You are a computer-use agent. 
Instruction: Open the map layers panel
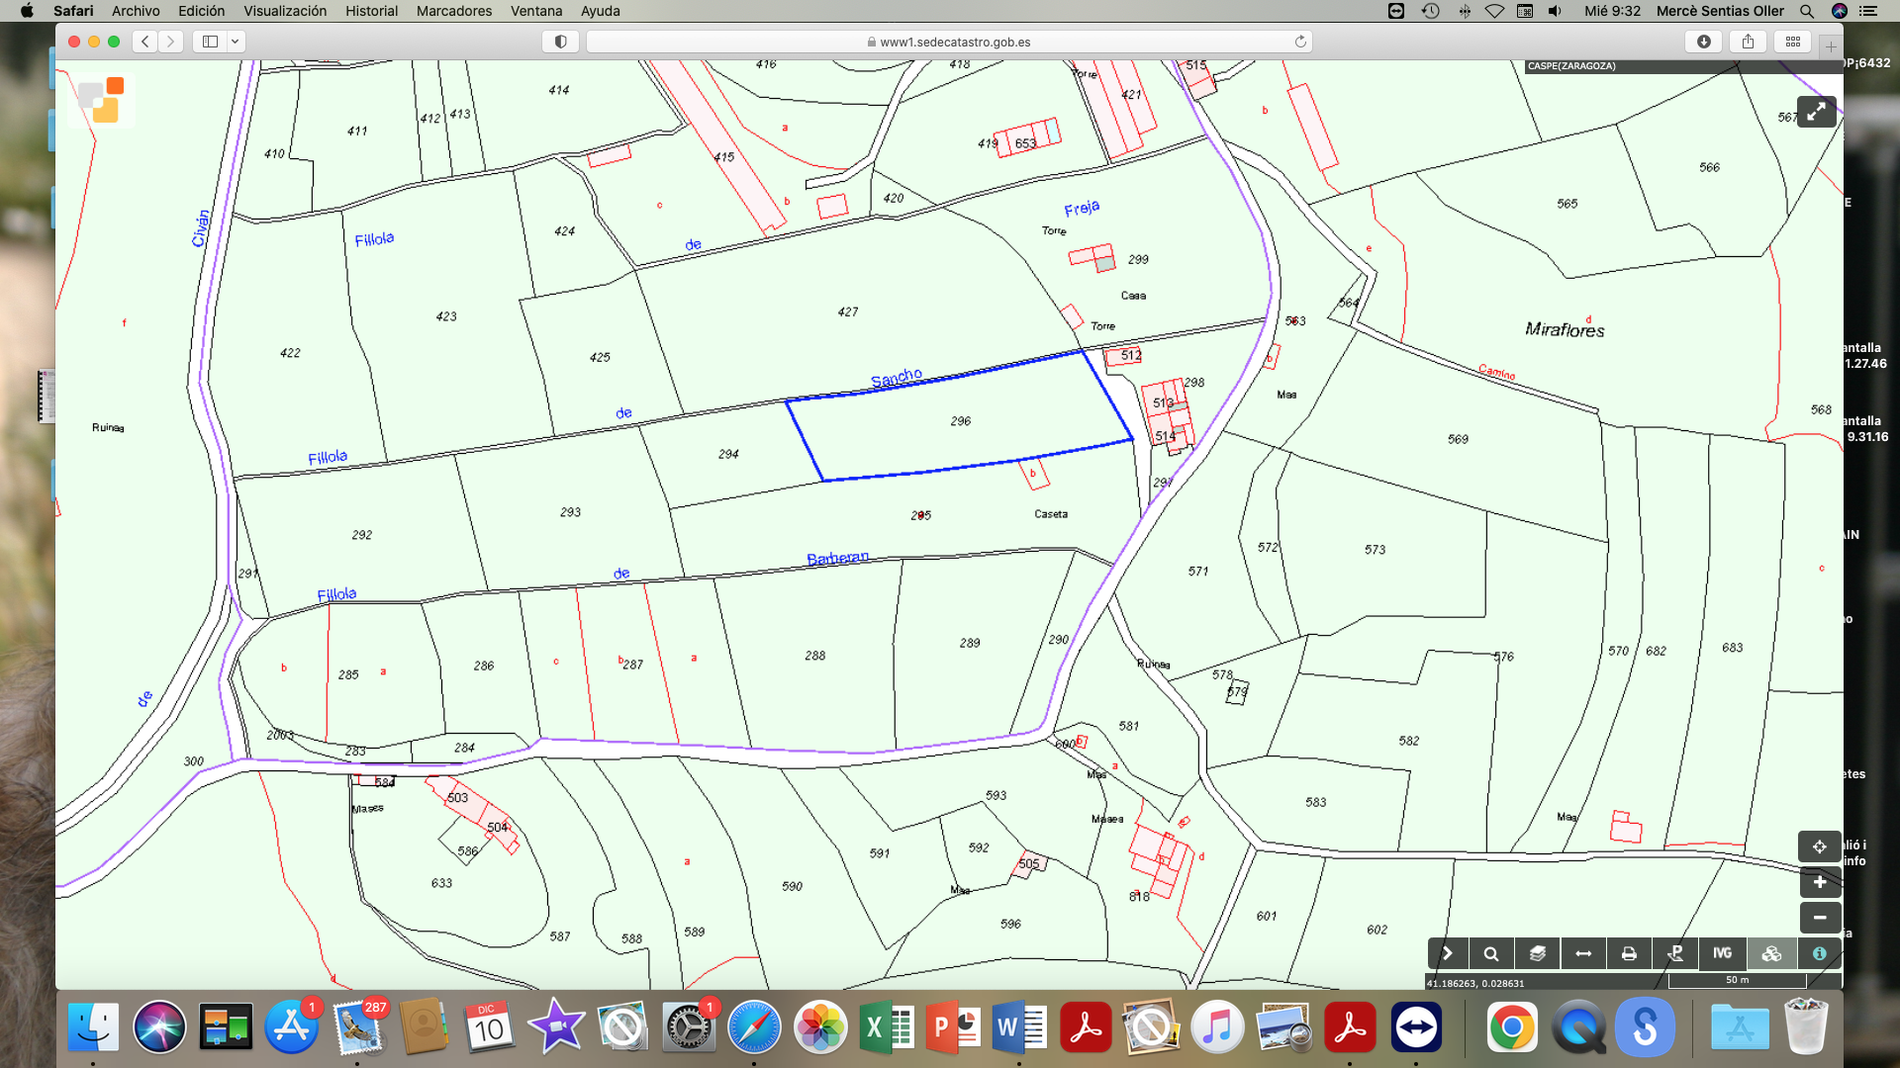point(1537,953)
